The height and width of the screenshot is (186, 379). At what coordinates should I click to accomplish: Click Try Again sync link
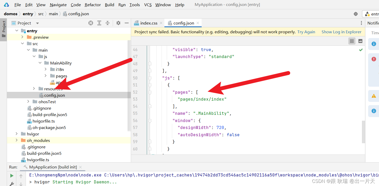pyautogui.click(x=306, y=32)
